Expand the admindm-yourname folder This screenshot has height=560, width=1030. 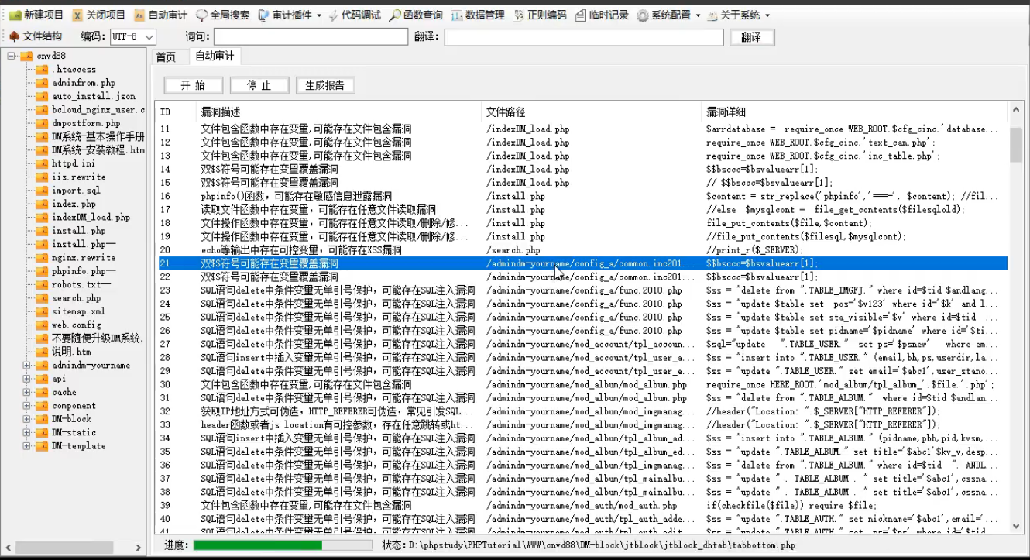[x=26, y=366]
